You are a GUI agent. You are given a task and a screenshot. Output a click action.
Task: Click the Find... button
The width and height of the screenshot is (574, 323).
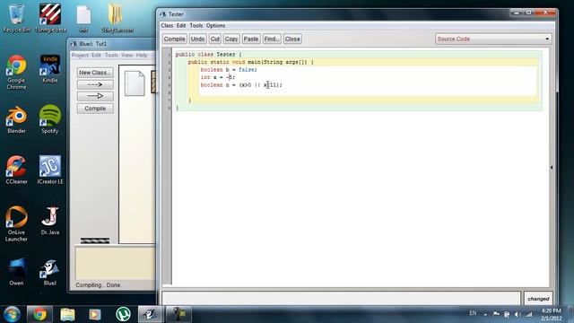tap(272, 39)
